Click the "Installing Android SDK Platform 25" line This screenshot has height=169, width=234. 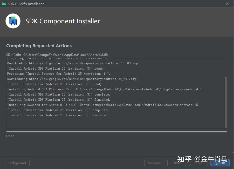tap(105, 89)
